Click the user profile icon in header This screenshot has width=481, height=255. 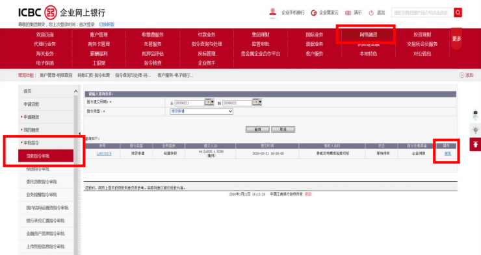click(x=272, y=12)
